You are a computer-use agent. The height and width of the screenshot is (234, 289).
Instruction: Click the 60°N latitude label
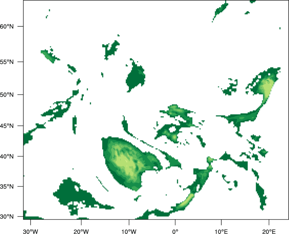click(x=7, y=26)
